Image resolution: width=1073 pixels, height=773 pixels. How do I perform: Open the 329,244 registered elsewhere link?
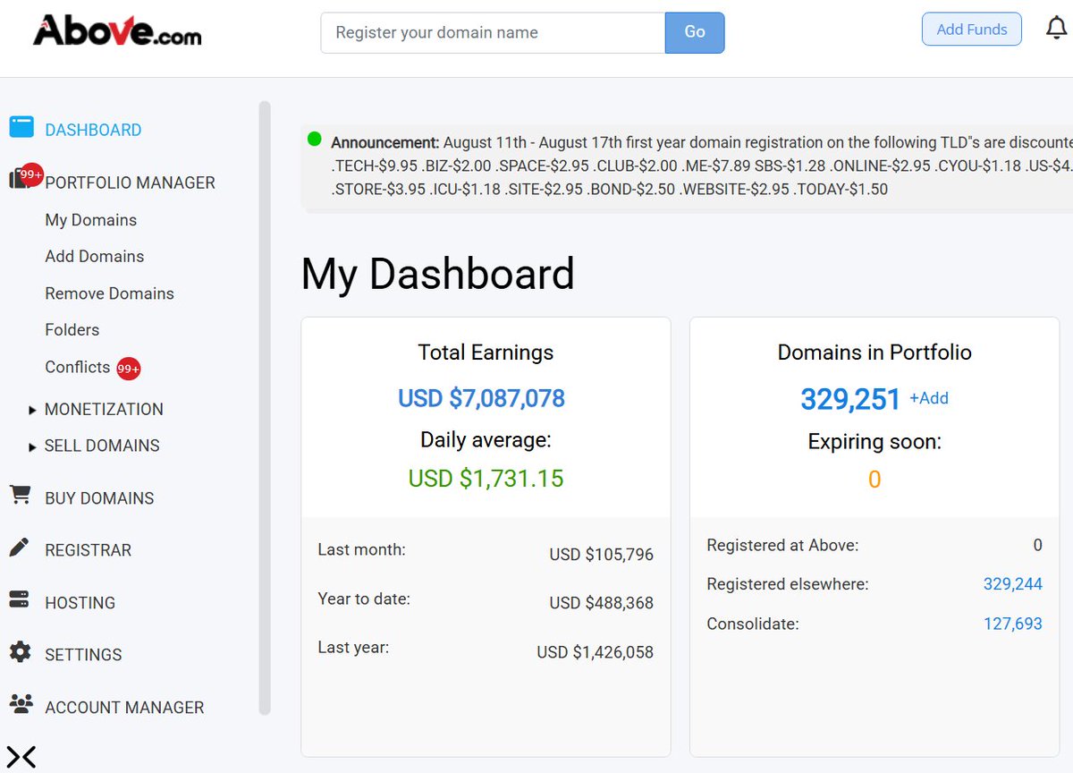pyautogui.click(x=1013, y=584)
